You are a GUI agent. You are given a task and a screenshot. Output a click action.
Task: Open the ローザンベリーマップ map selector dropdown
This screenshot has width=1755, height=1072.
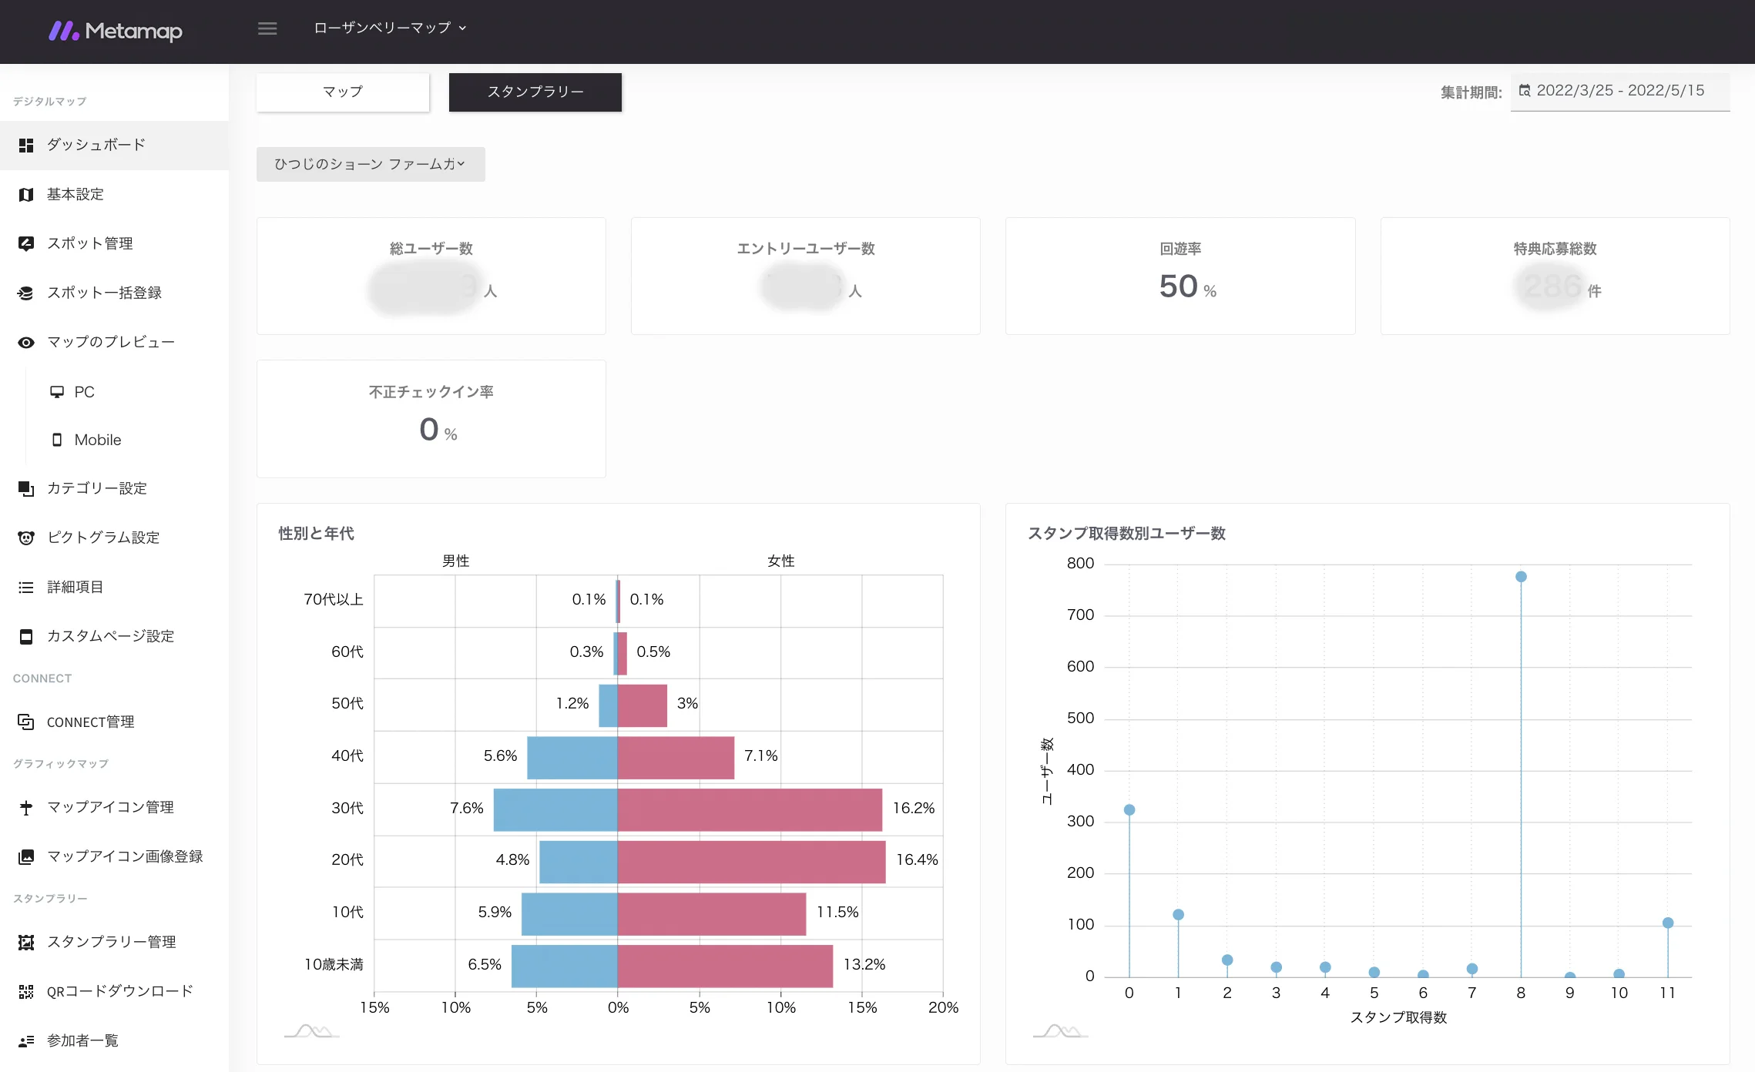coord(390,28)
